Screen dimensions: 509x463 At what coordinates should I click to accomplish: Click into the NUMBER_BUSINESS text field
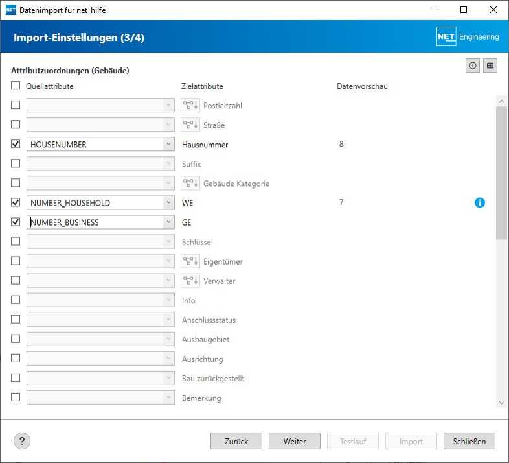click(95, 222)
